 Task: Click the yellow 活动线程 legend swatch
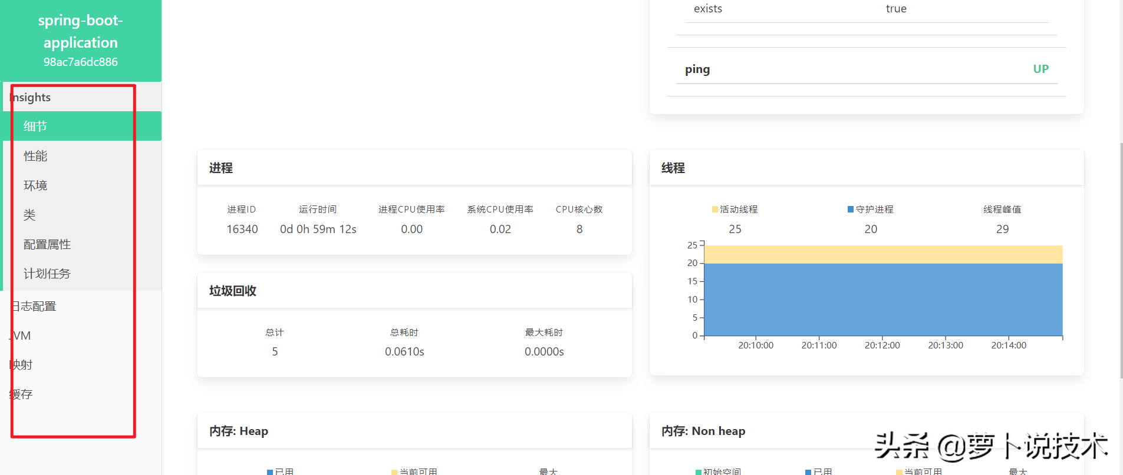(715, 210)
